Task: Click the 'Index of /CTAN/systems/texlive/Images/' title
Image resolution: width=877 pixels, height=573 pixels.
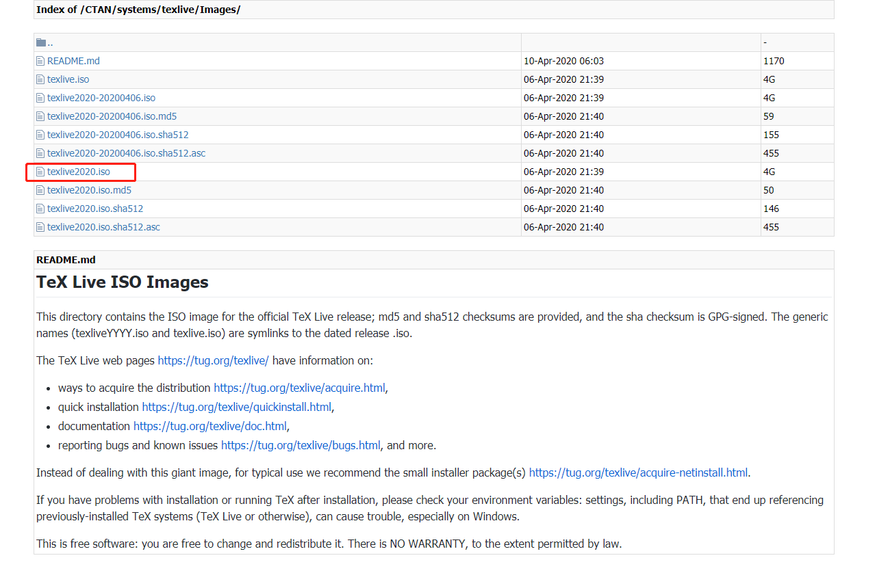Action: (138, 10)
